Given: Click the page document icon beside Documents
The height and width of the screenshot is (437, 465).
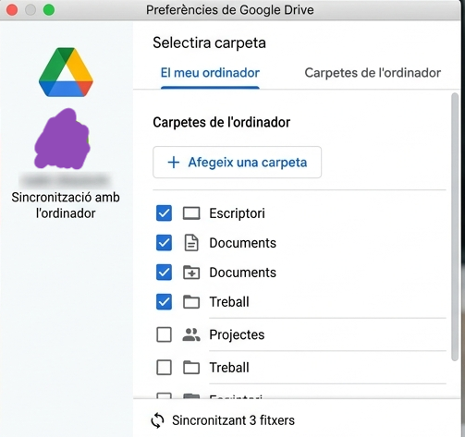Looking at the screenshot, I should tap(191, 243).
